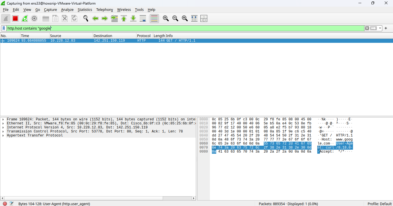Close this capture file icon

65,19
